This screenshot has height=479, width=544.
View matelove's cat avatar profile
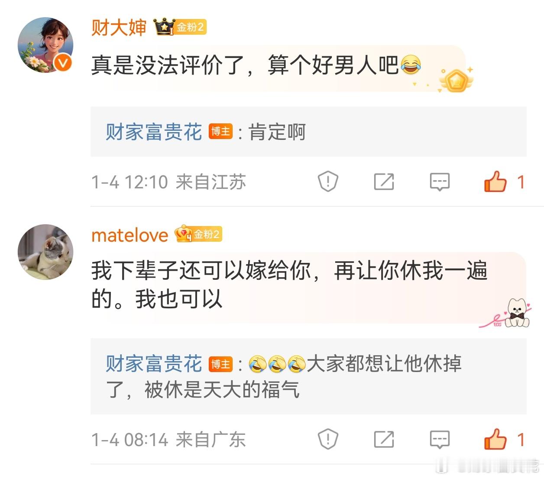[45, 252]
